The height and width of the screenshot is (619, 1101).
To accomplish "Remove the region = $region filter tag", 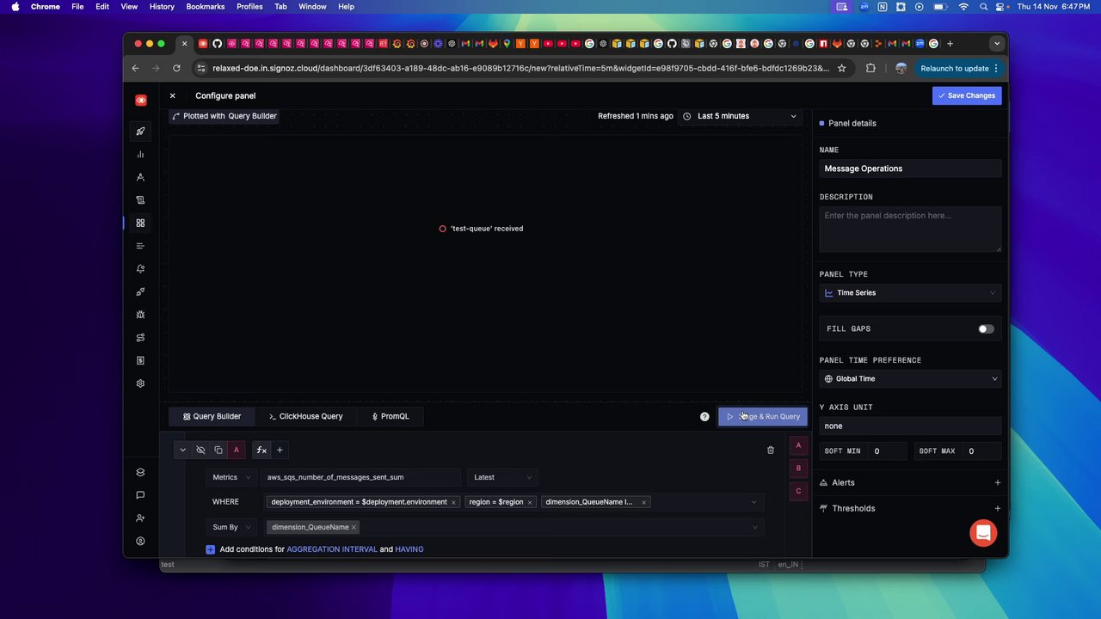I will click(x=530, y=502).
